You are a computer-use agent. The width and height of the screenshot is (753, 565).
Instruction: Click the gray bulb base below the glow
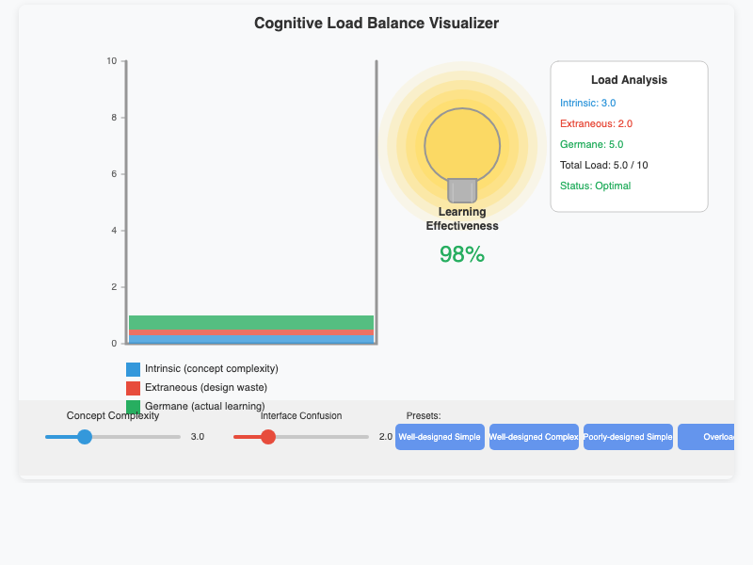[462, 190]
